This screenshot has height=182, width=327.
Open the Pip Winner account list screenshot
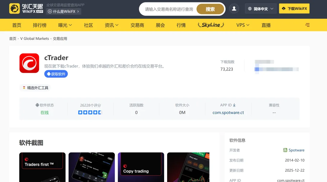coord(91,167)
